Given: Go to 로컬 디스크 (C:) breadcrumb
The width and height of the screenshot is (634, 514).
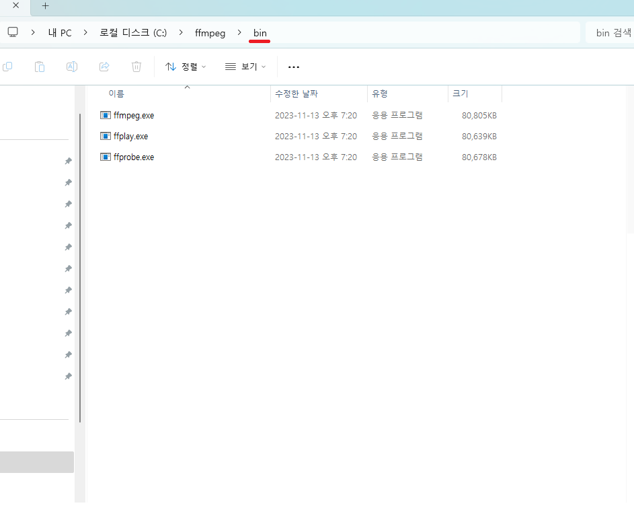Looking at the screenshot, I should 133,33.
